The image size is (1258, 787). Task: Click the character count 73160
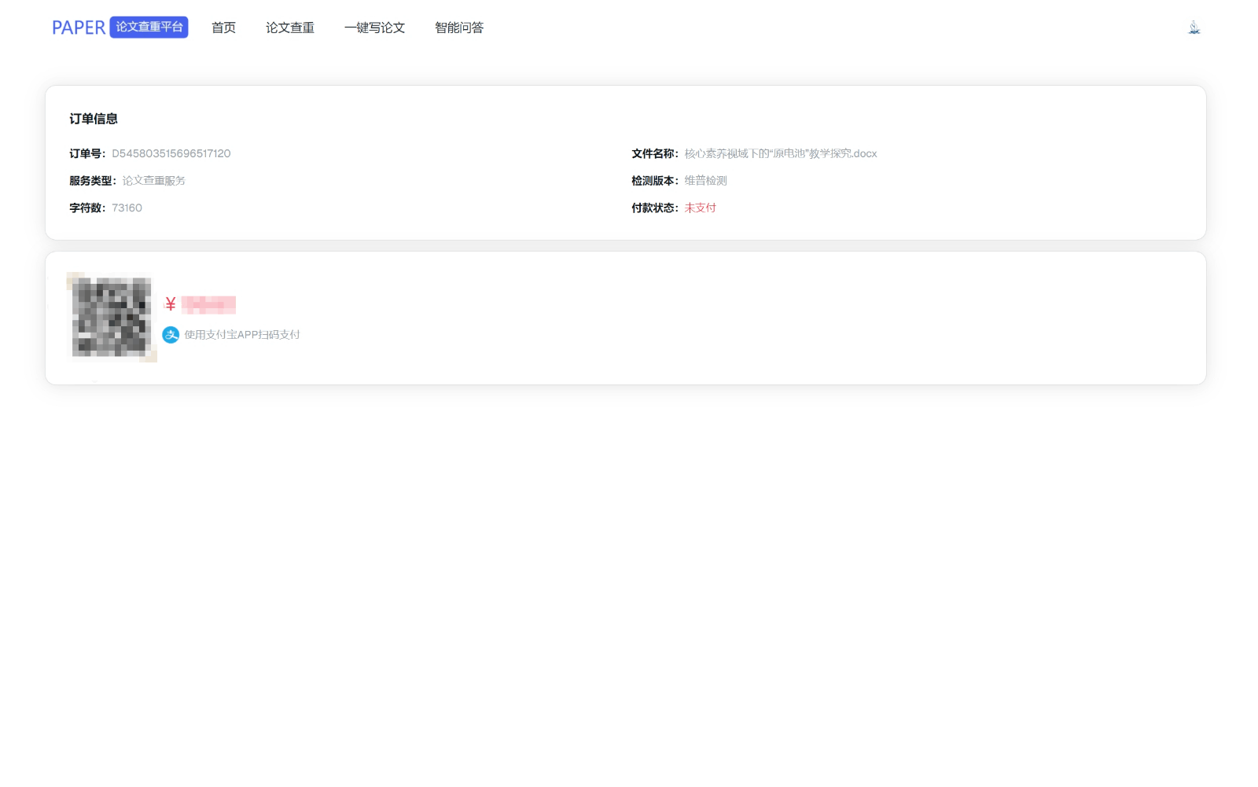pos(127,208)
